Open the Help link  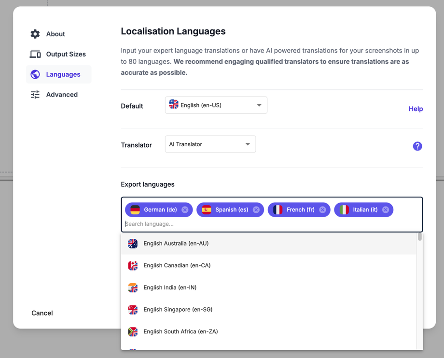pyautogui.click(x=416, y=109)
